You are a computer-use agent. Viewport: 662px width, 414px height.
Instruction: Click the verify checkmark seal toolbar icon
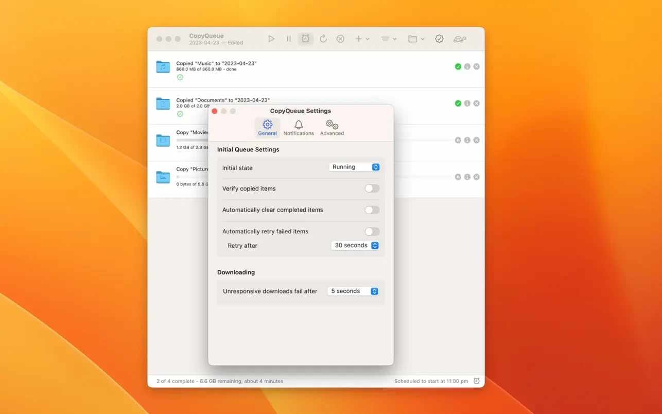click(x=439, y=39)
